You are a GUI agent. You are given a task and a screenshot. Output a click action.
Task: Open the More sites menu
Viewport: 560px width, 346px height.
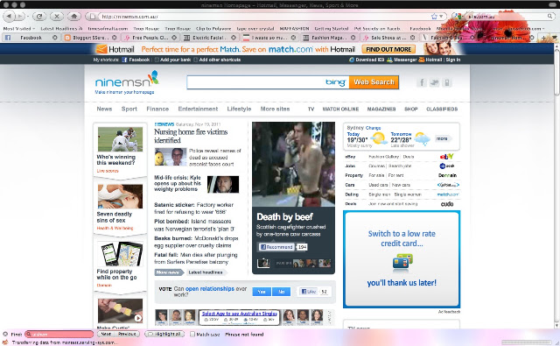[x=275, y=109]
